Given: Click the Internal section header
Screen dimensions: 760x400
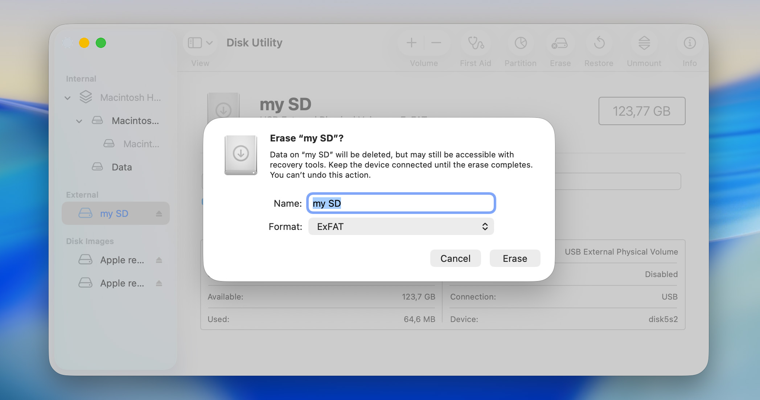Looking at the screenshot, I should 81,79.
